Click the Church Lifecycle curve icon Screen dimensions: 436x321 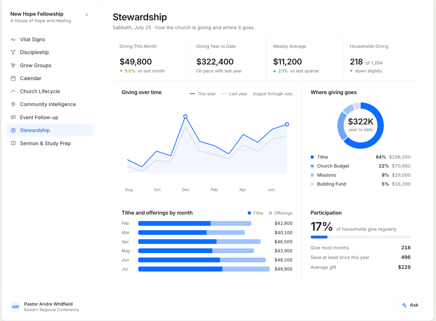click(13, 92)
